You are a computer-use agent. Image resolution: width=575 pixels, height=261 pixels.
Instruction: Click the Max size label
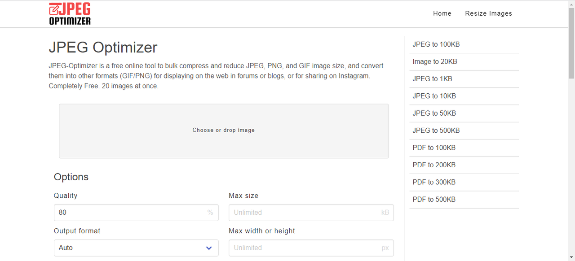tap(243, 196)
